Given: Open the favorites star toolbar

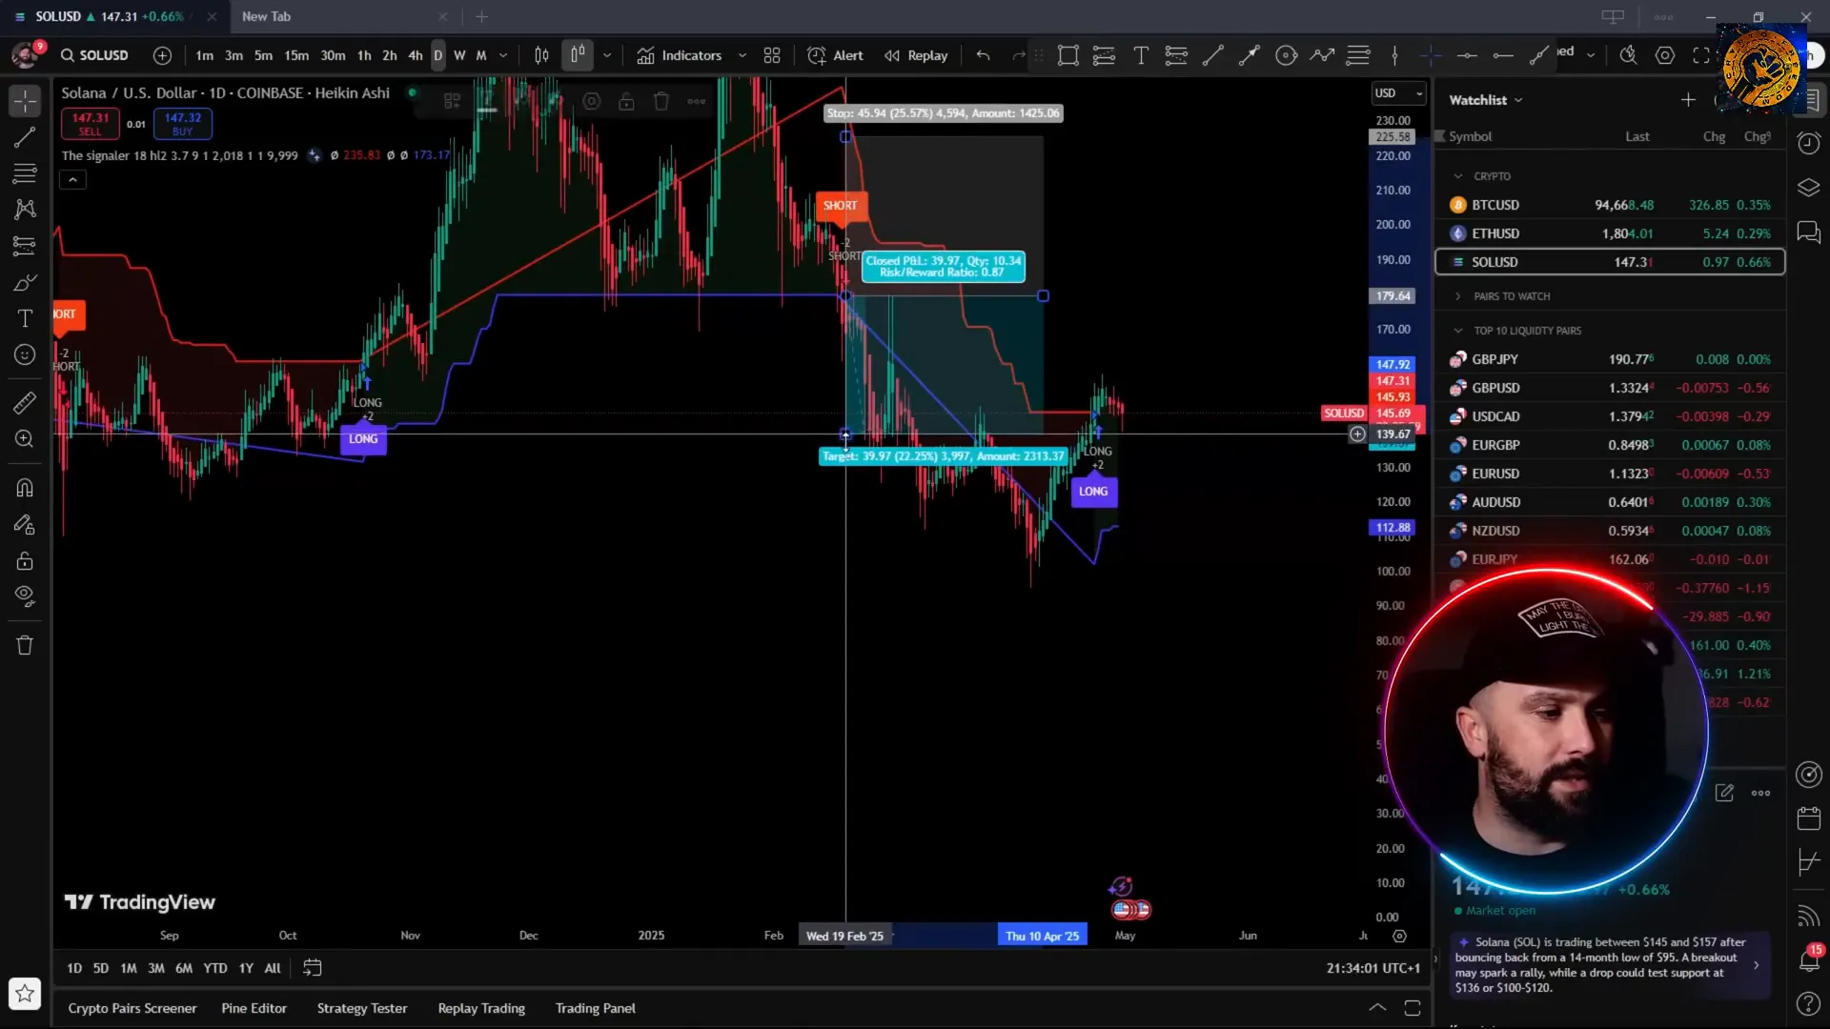Looking at the screenshot, I should click(25, 994).
